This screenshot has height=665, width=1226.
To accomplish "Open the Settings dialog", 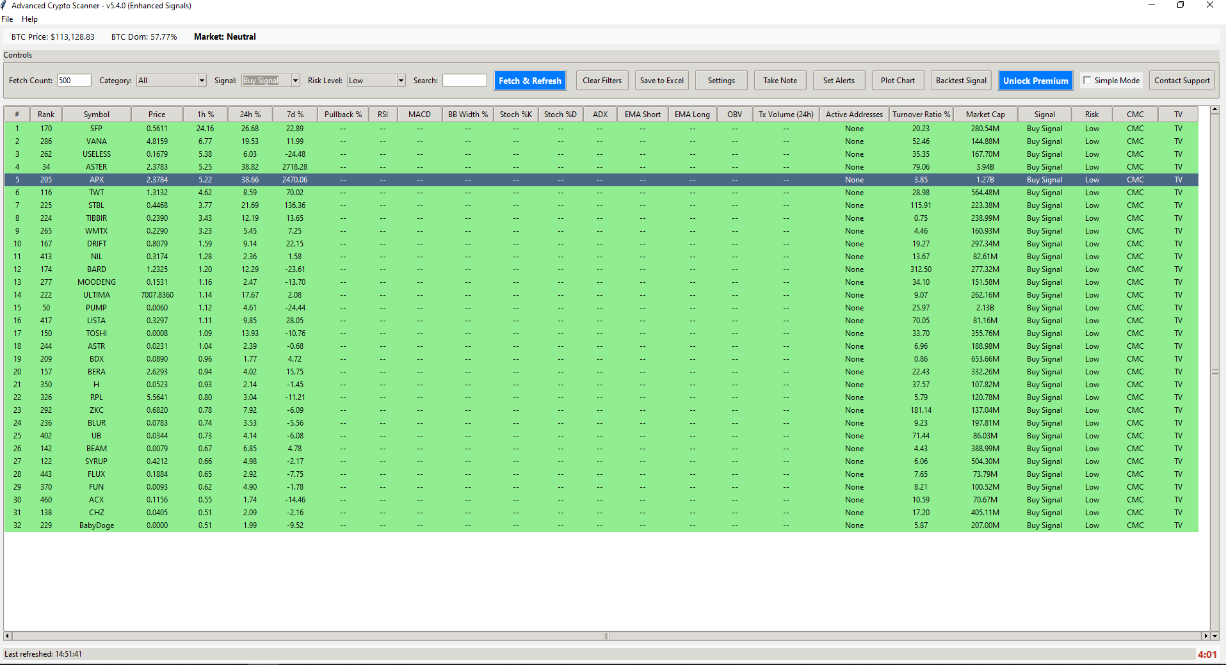I will click(720, 80).
